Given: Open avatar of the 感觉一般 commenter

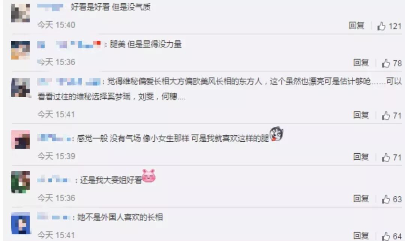Looking at the screenshot, I should point(20,139).
